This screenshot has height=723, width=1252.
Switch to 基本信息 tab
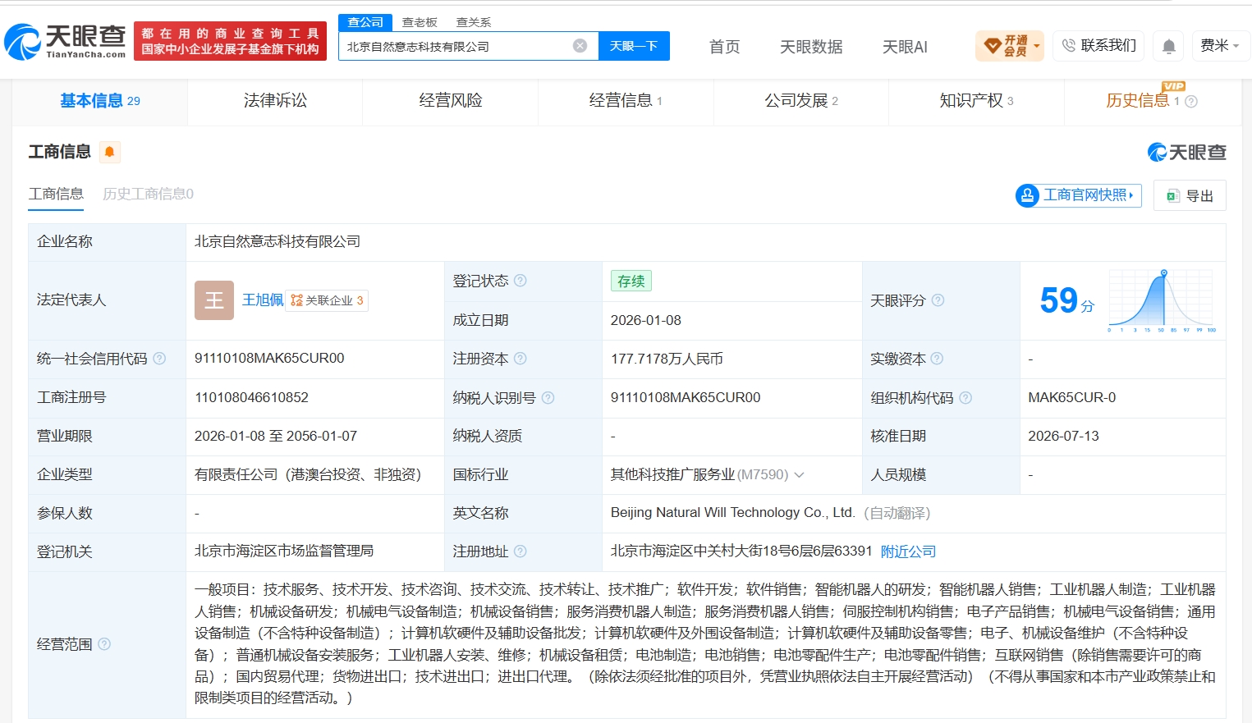100,101
